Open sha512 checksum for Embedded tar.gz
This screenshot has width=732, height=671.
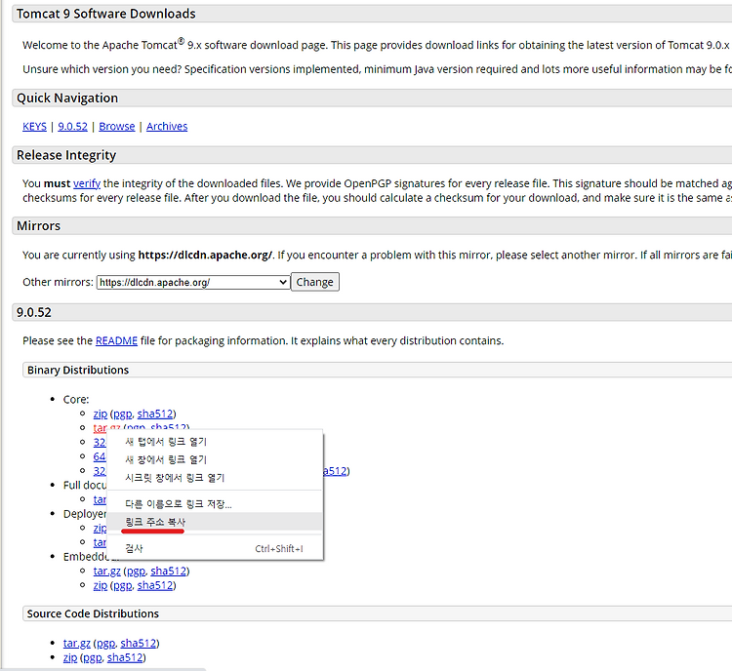pyautogui.click(x=168, y=572)
